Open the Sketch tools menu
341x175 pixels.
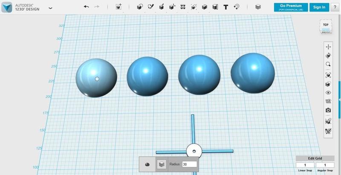point(150,7)
